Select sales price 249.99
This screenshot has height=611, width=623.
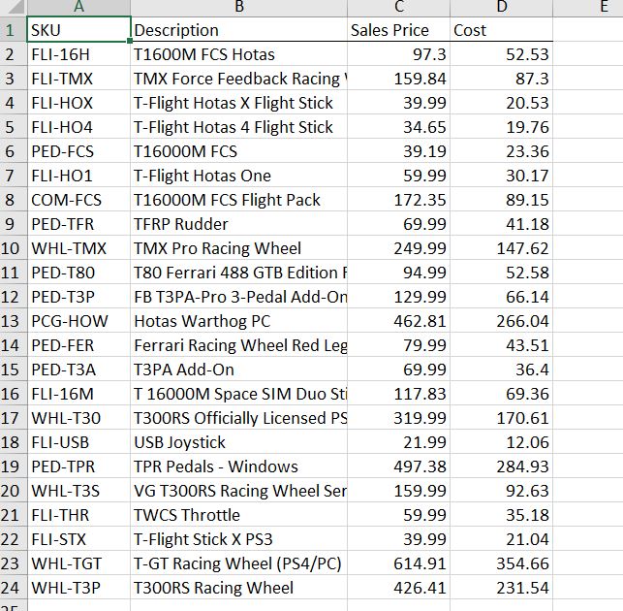click(x=398, y=248)
